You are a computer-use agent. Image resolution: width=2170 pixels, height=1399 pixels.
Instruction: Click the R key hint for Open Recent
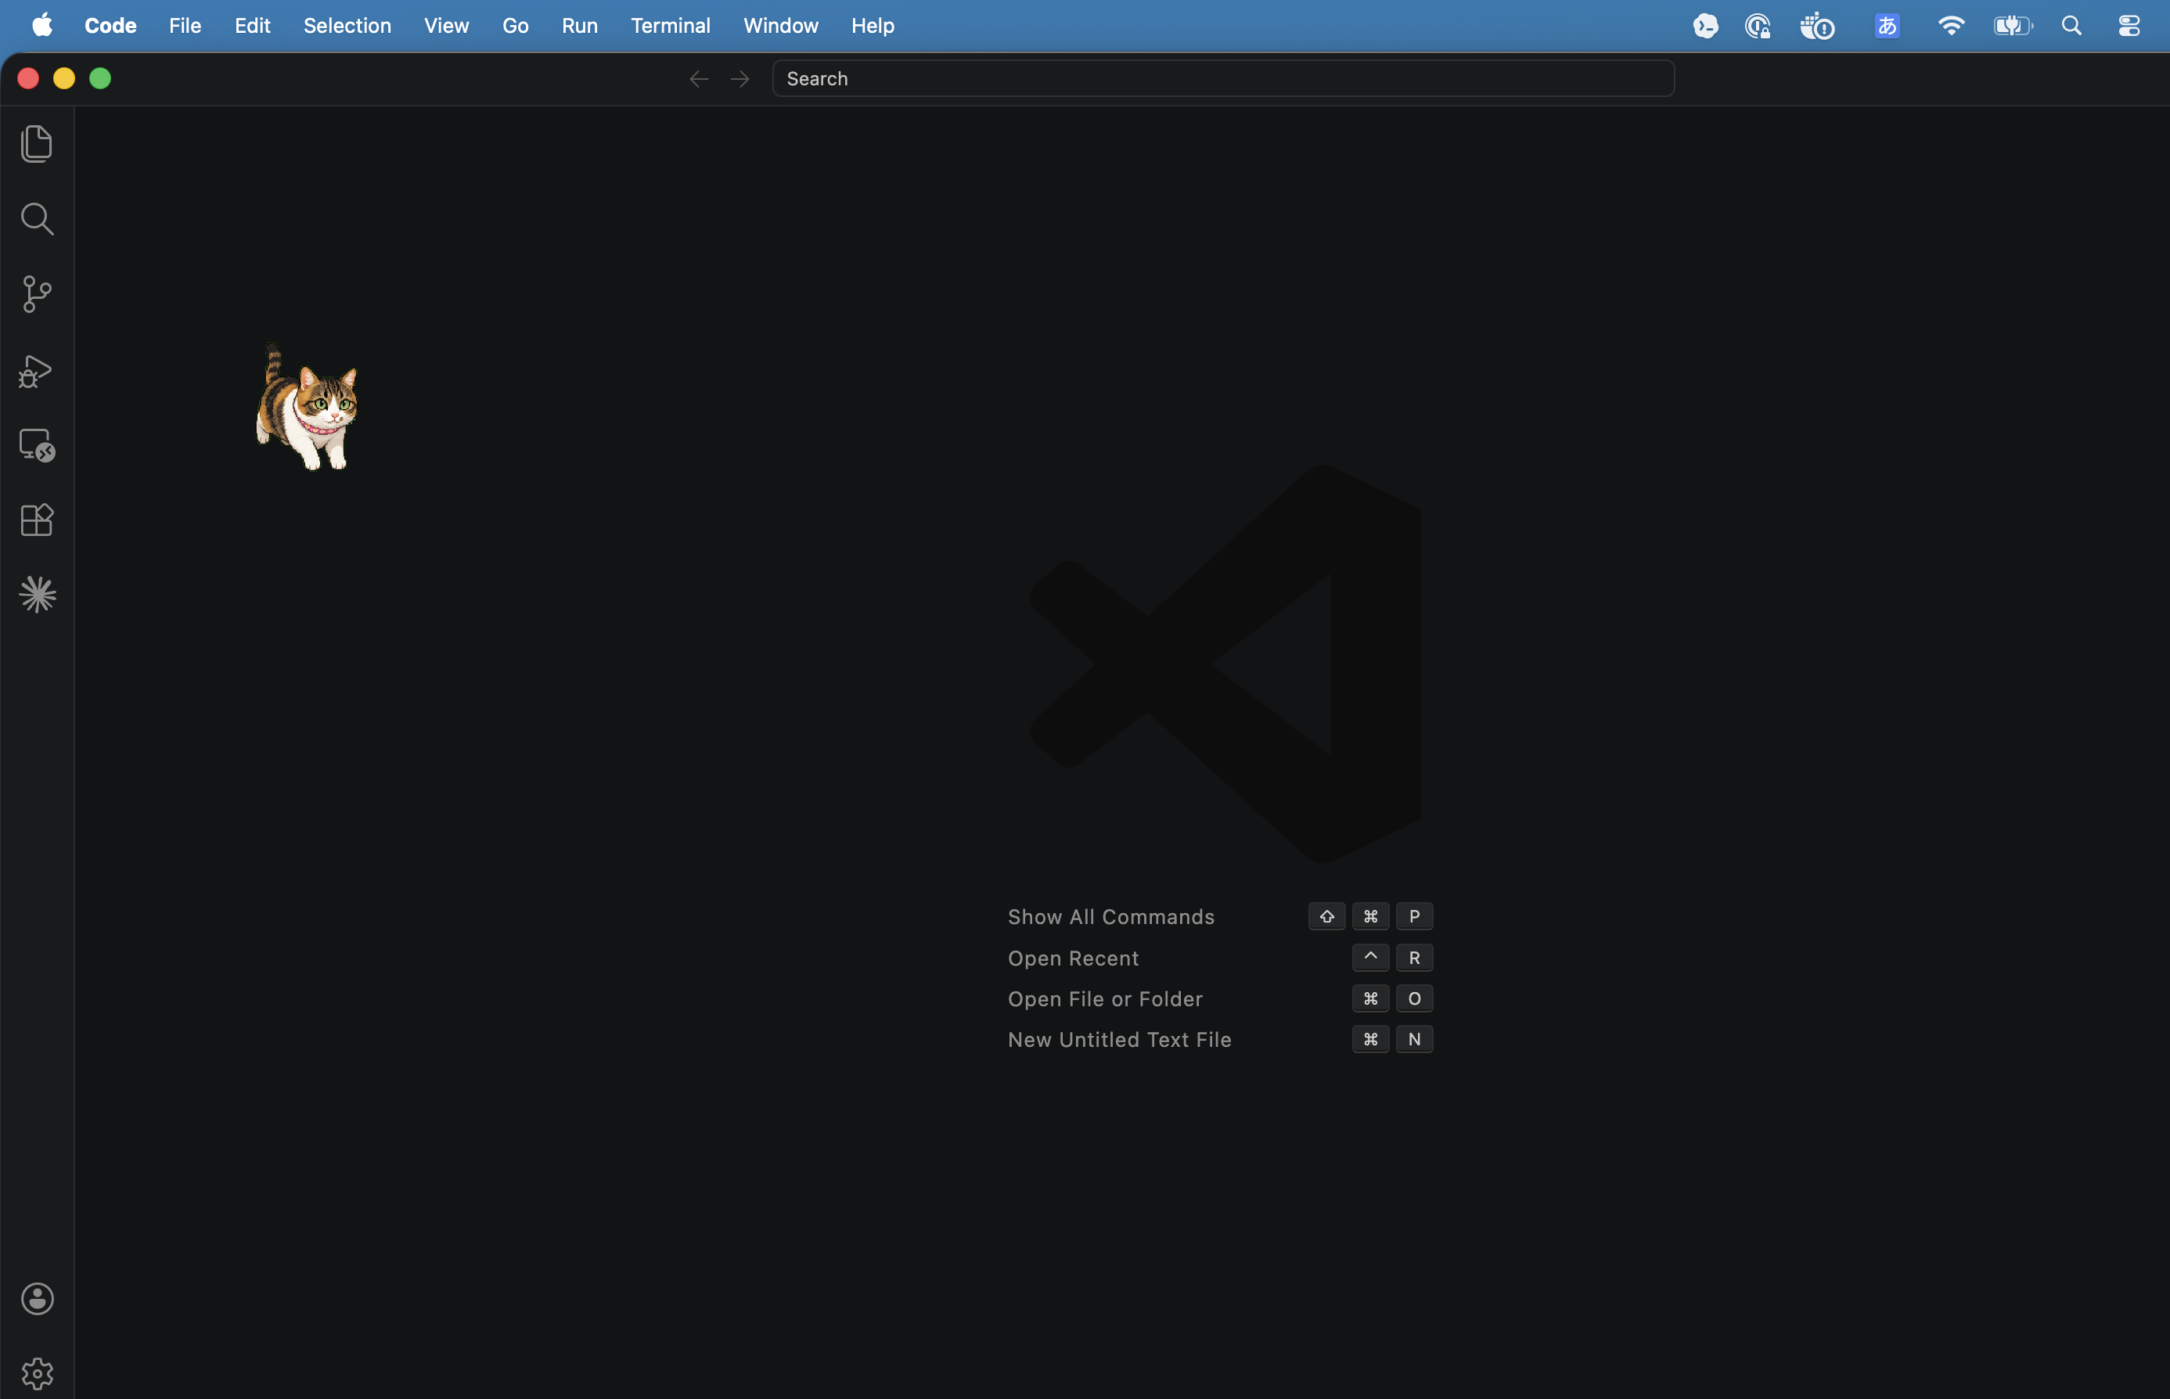click(1414, 958)
